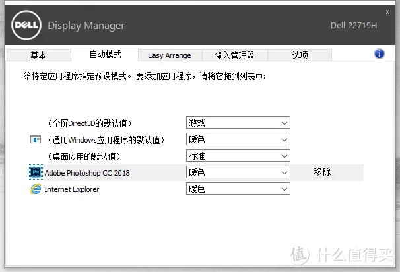Viewport: 400px width, 272px height.
Task: Select the 通用Windows应用程序的默认值 row label
Action: [106, 140]
